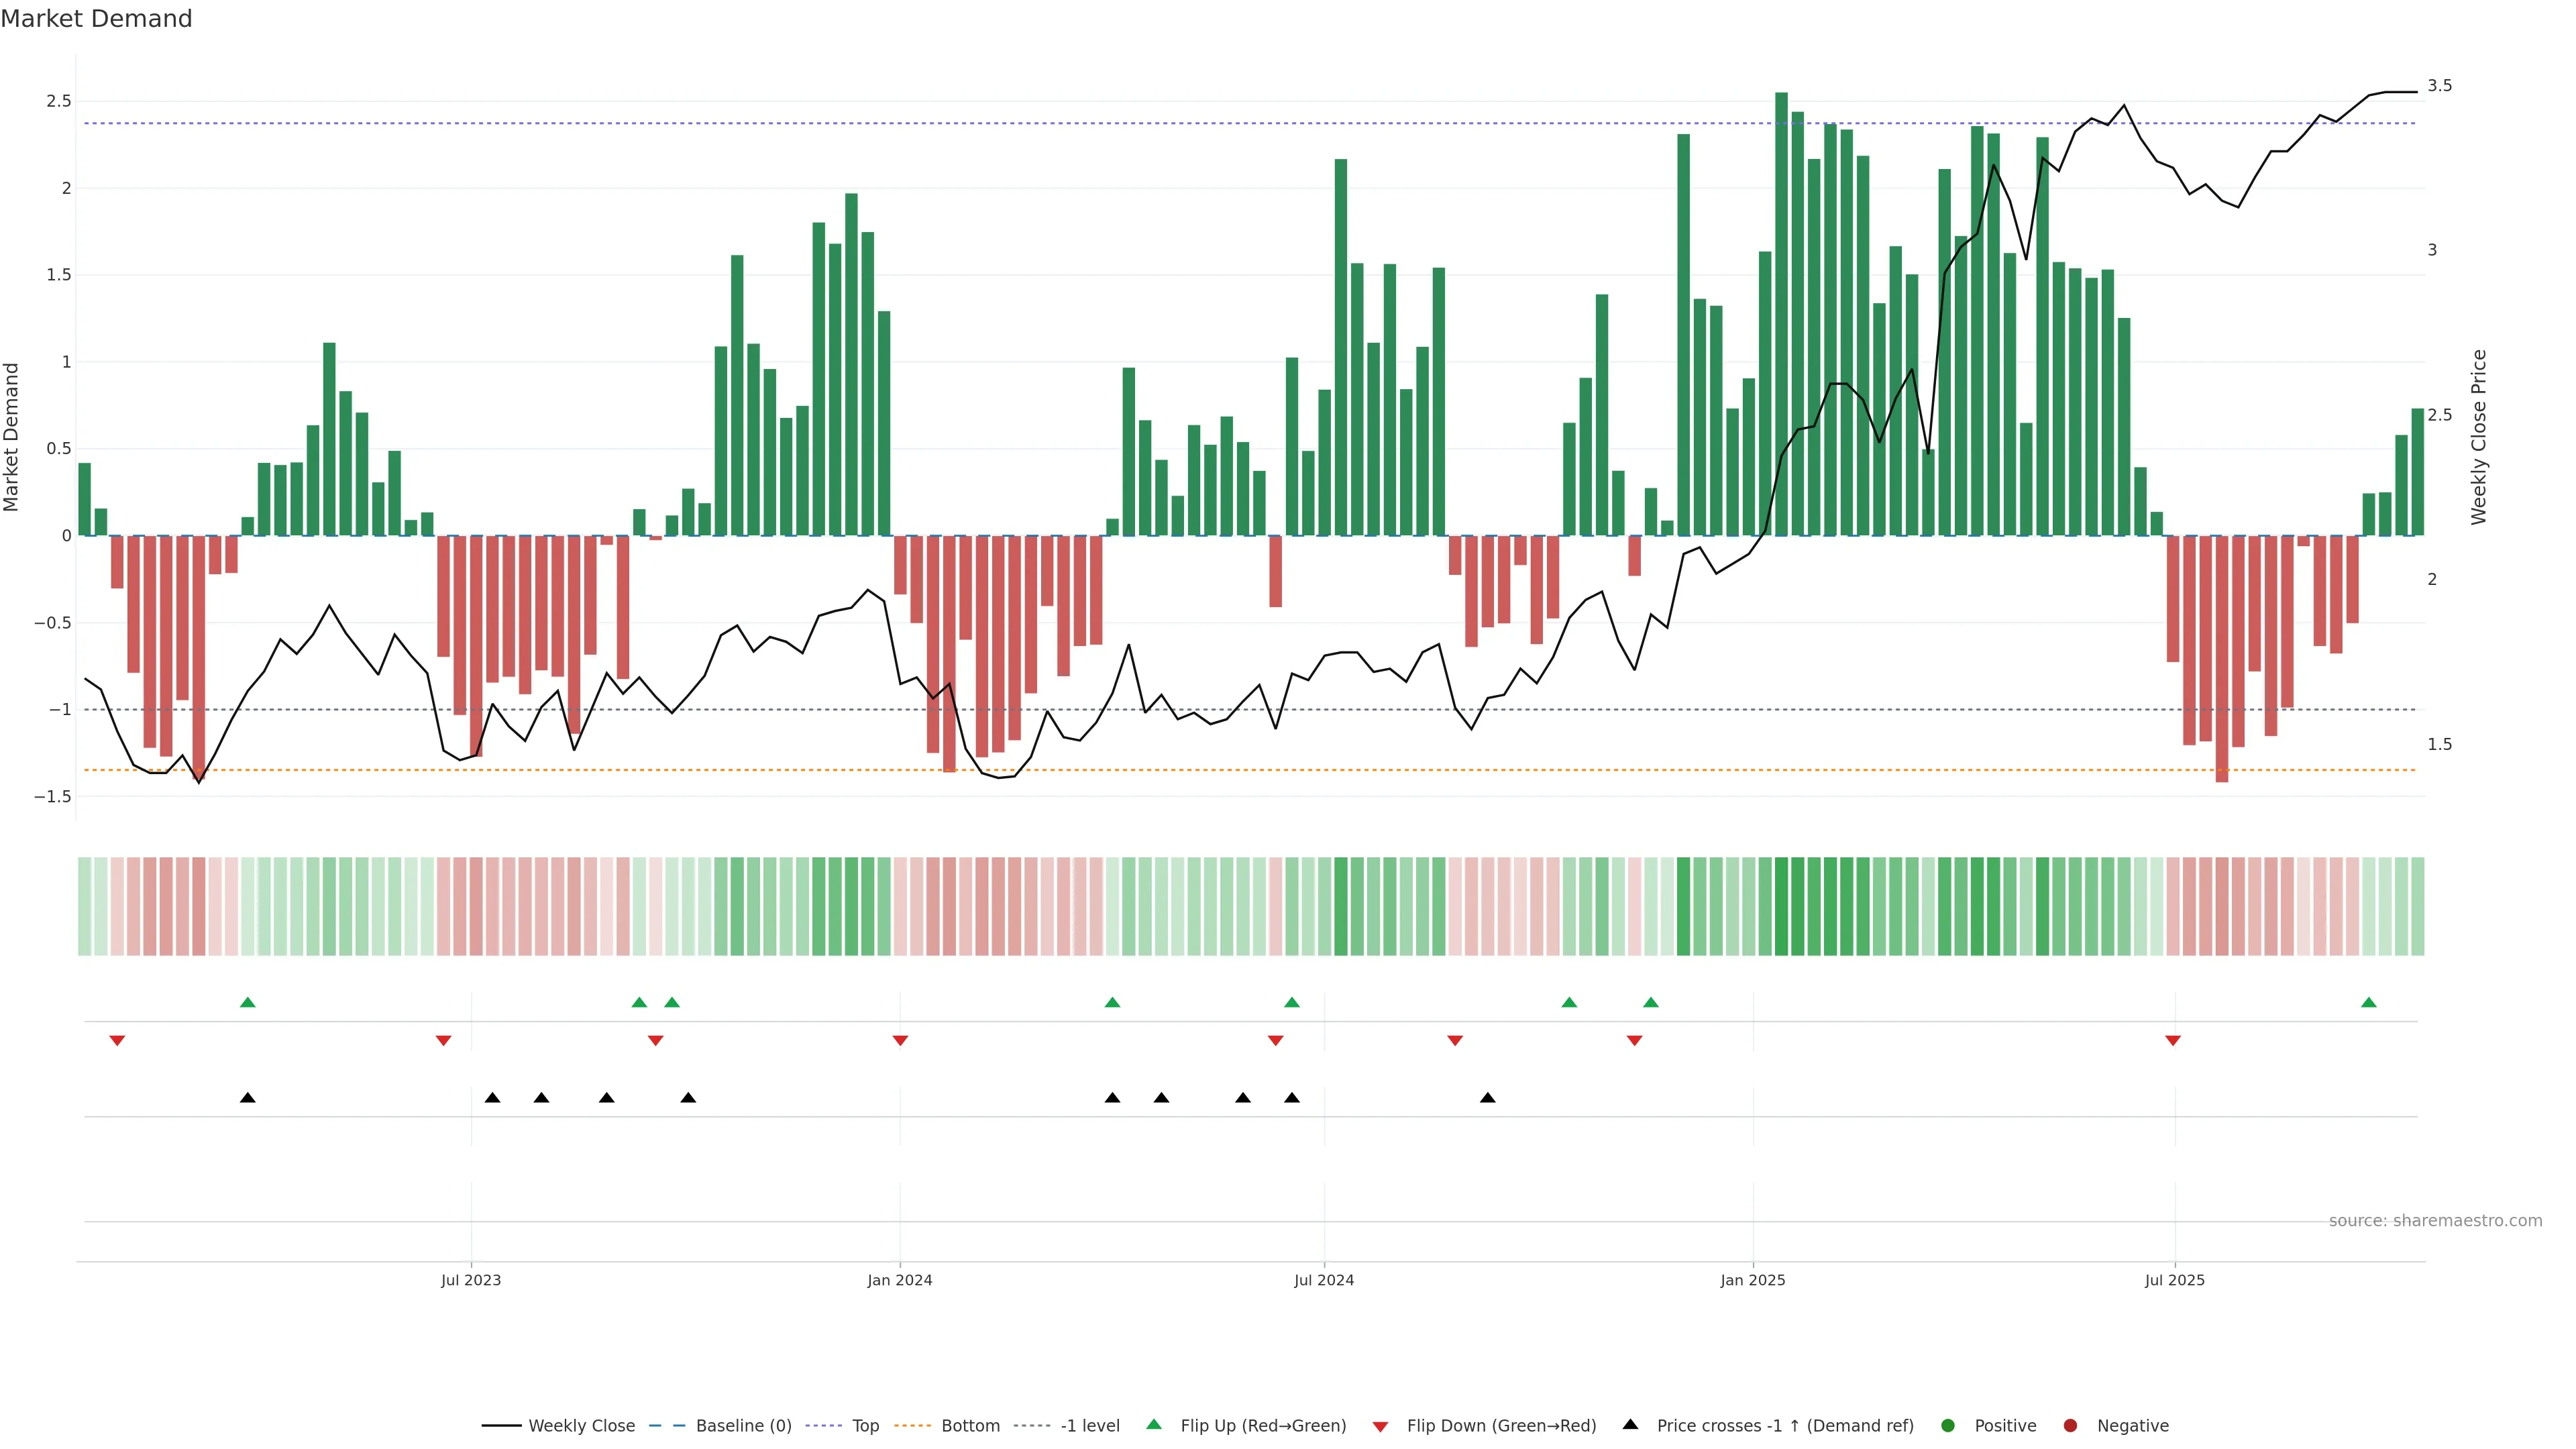This screenshot has height=1449, width=2576.
Task: Click the tallest green bar after Jan 2025
Action: tap(1781, 300)
